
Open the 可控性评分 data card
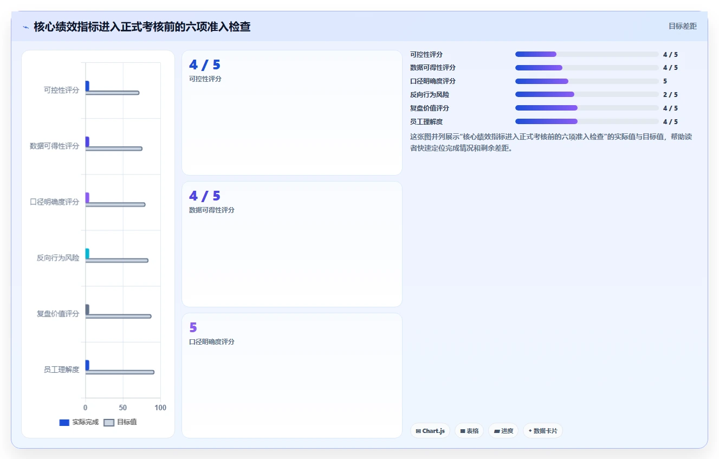(292, 113)
